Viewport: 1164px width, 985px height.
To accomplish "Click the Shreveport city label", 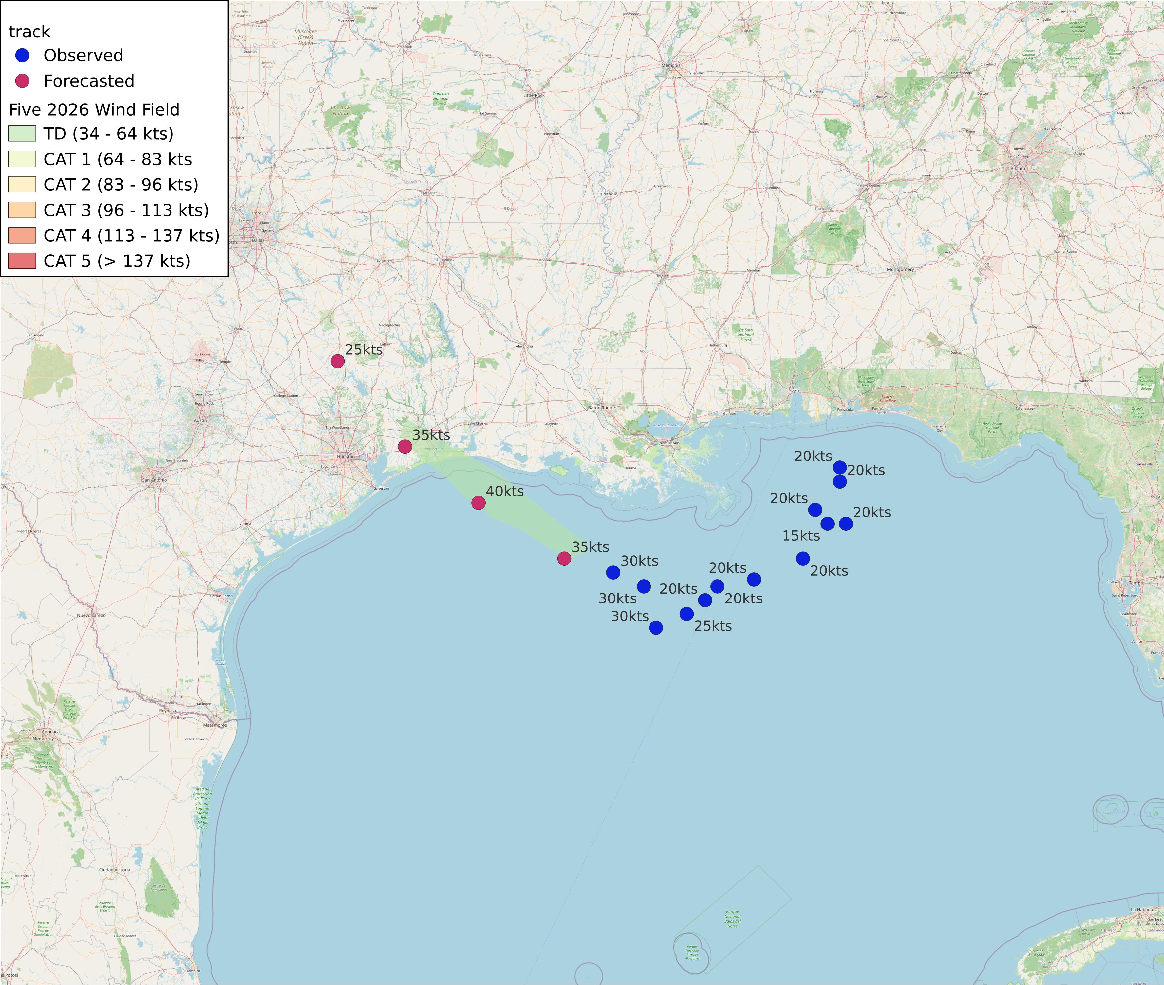I will click(445, 260).
